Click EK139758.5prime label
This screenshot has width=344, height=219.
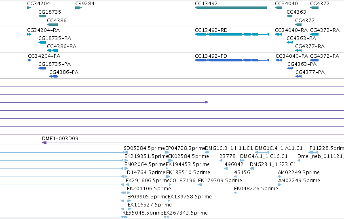coord(190,197)
